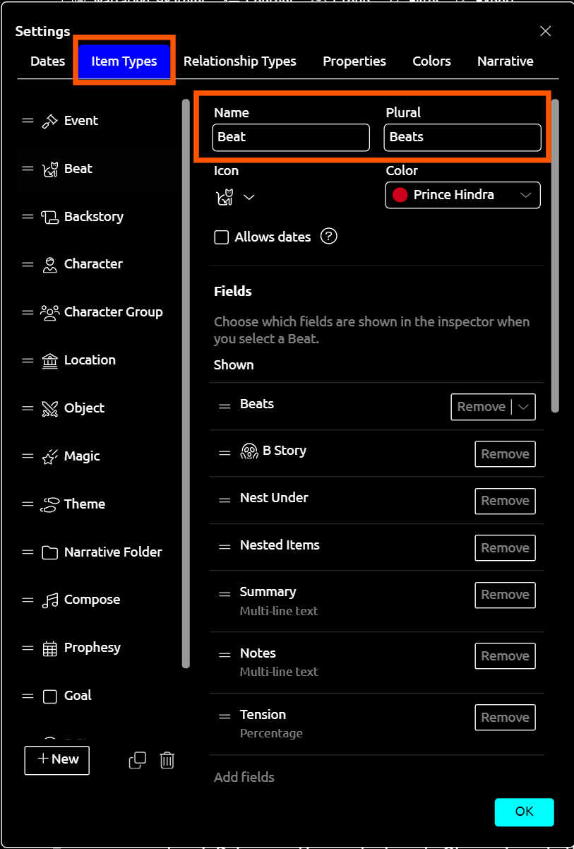The height and width of the screenshot is (849, 574).
Task: Select the Compose music note icon
Action: [49, 600]
